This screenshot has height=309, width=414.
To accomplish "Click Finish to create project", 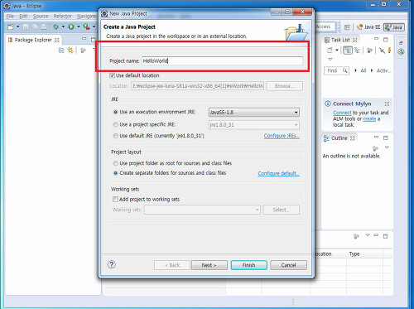I will pos(248,265).
